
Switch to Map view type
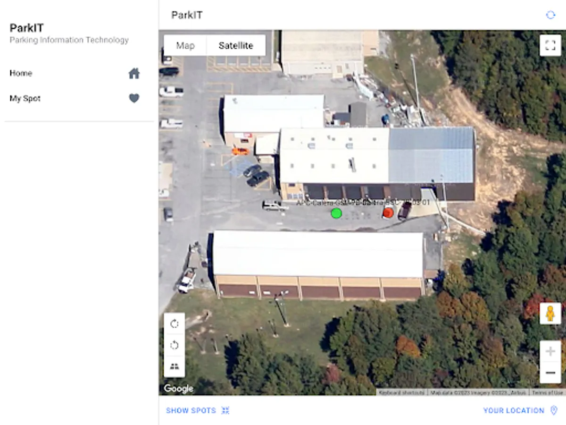[x=185, y=45]
